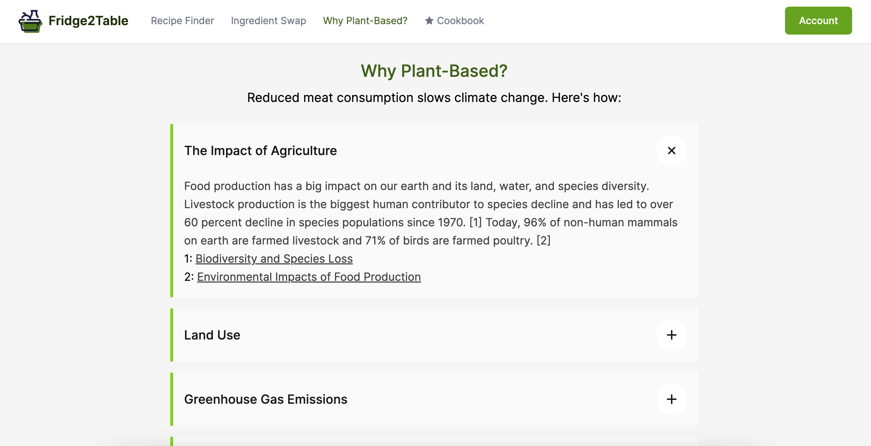This screenshot has width=871, height=446.
Task: Open the Recipe Finder page
Action: click(x=182, y=21)
